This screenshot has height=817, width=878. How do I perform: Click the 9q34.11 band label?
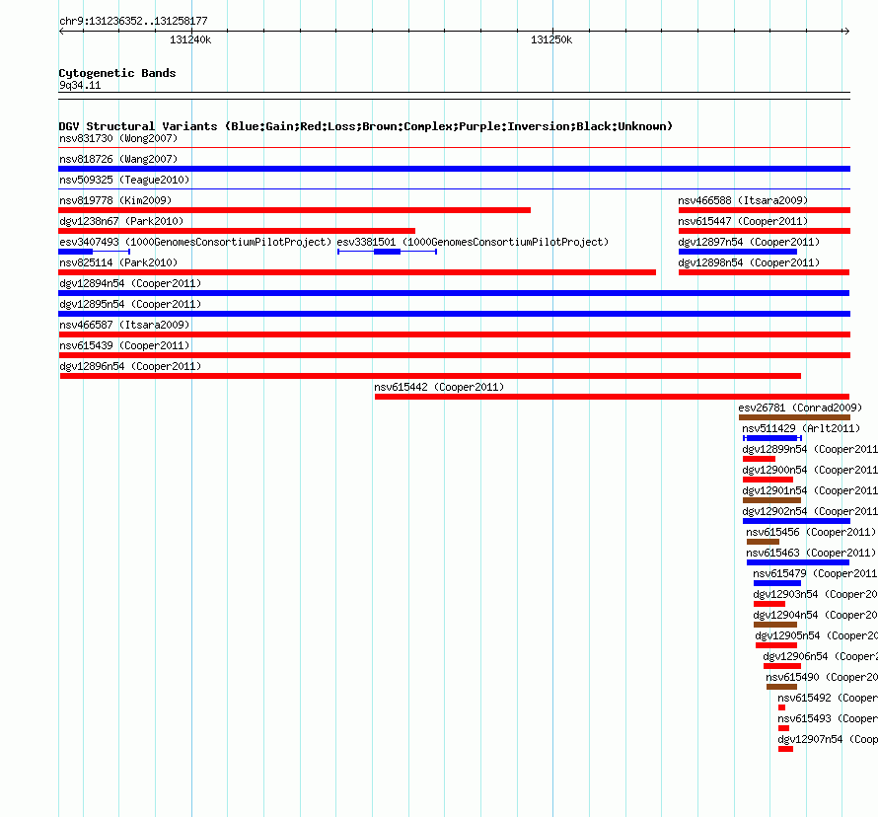click(80, 85)
